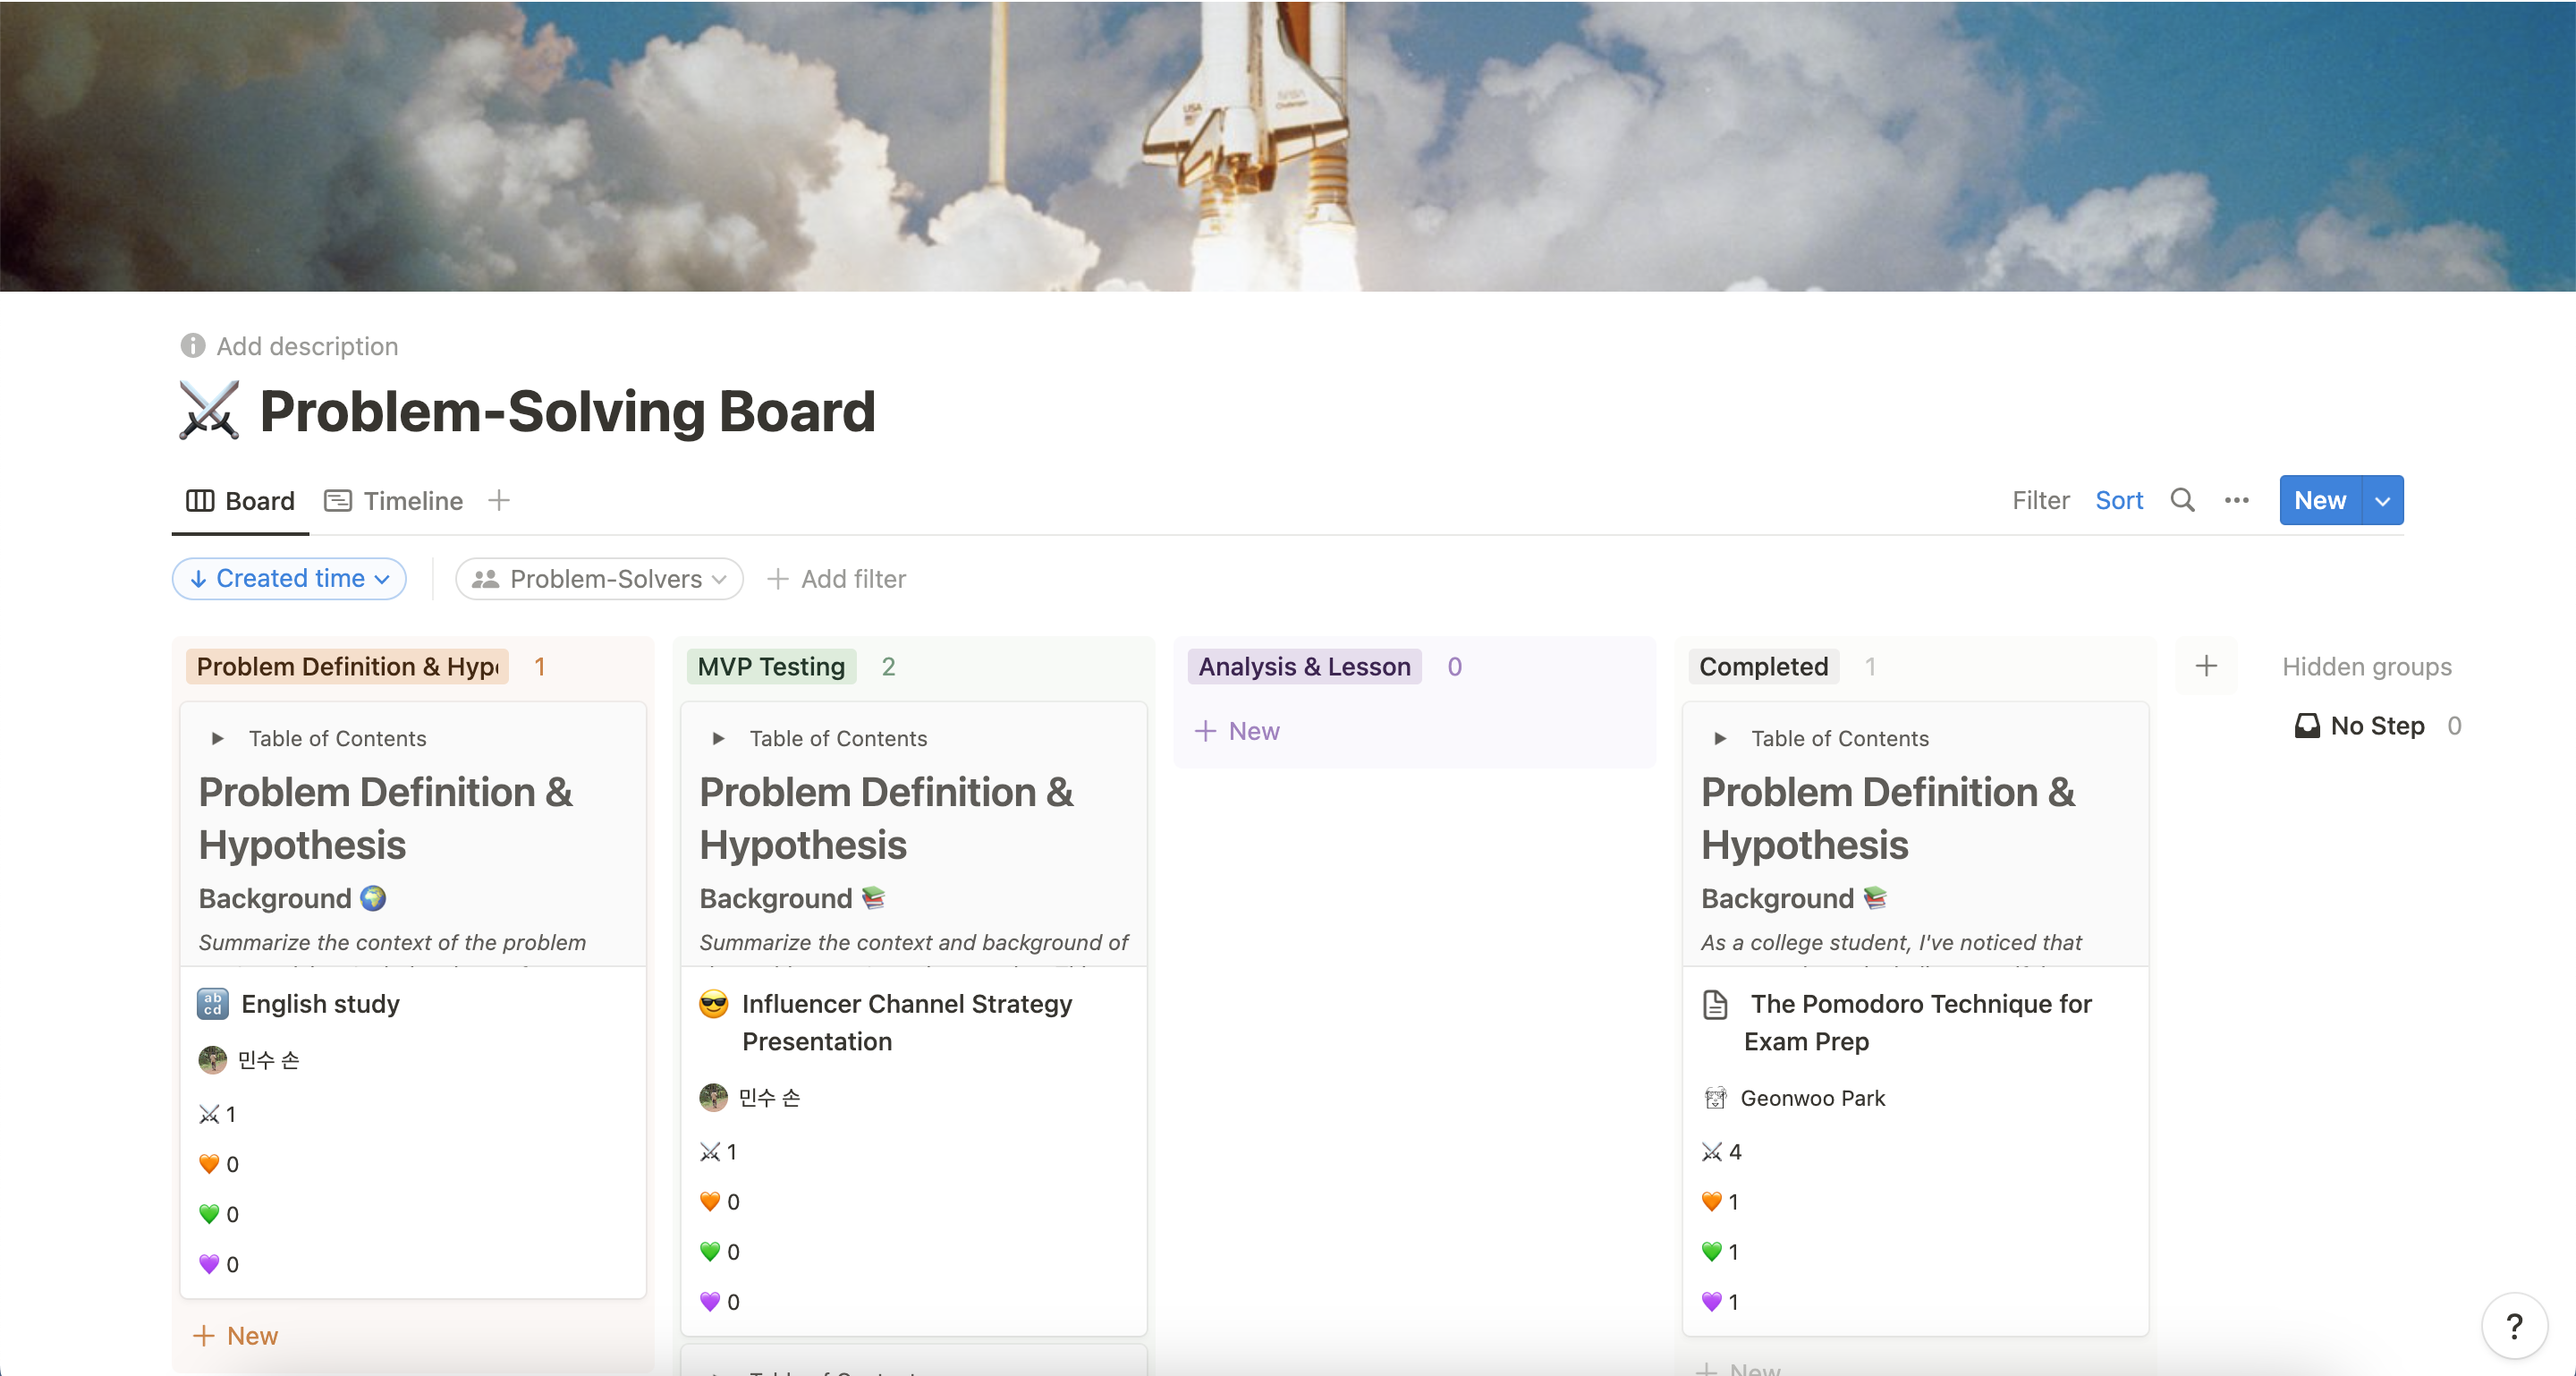Open the three-dot view options menu
Image resolution: width=2576 pixels, height=1376 pixels.
2237,500
